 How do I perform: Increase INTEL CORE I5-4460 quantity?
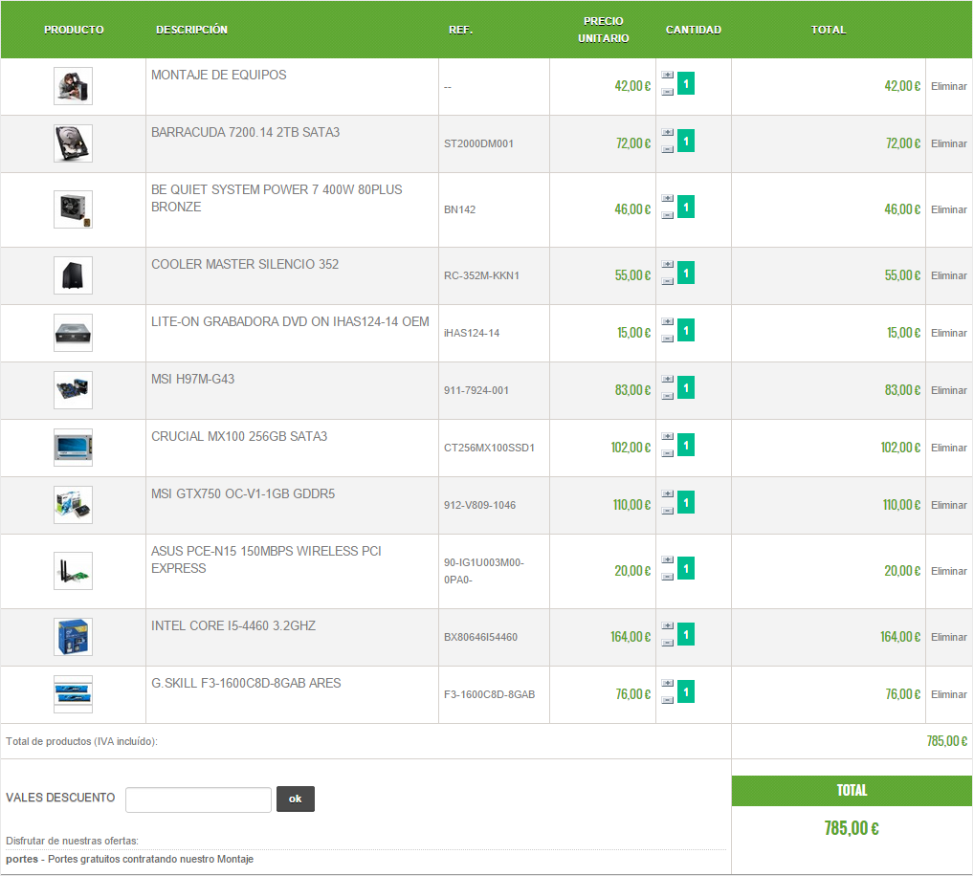(667, 625)
